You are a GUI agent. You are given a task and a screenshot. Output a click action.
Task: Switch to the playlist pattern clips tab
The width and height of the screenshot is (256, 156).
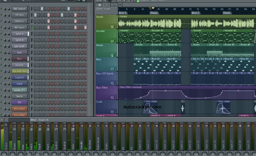click(99, 5)
